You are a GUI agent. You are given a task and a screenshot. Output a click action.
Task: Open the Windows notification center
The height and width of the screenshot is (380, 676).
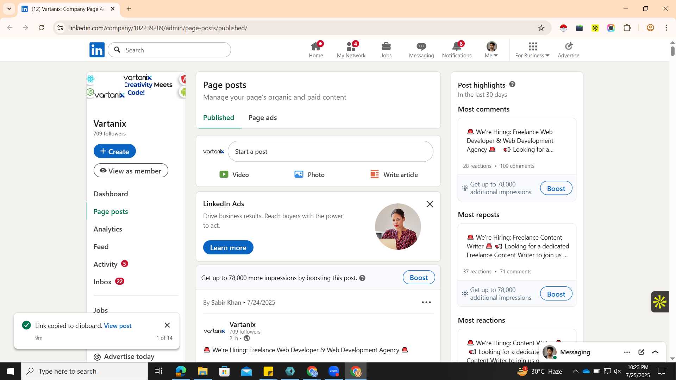click(662, 371)
